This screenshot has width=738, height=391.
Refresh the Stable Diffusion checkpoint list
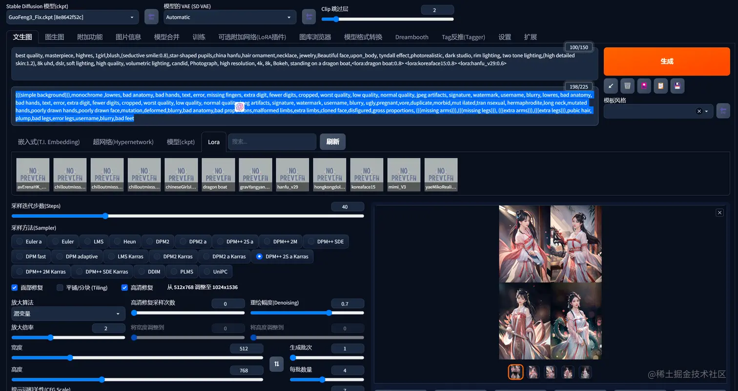coord(151,17)
